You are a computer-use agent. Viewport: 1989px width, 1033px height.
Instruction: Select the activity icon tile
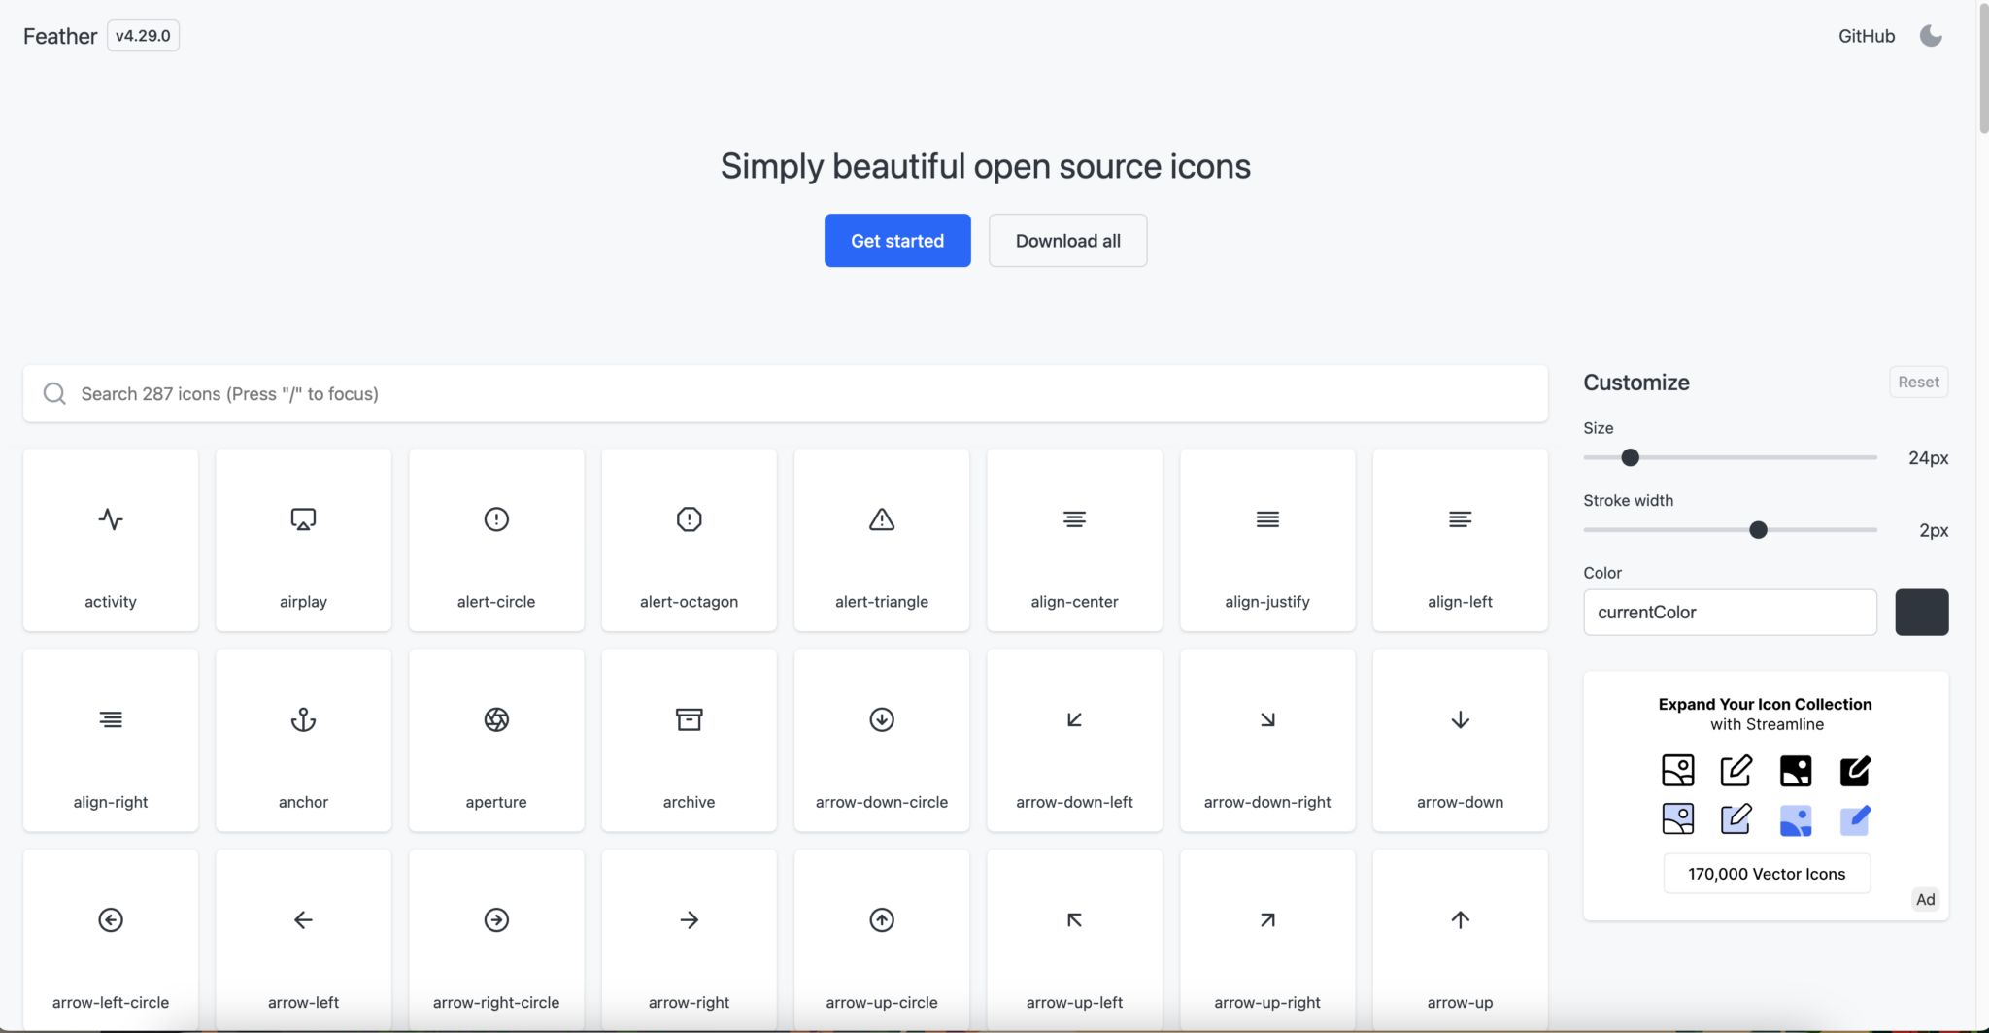pyautogui.click(x=111, y=540)
